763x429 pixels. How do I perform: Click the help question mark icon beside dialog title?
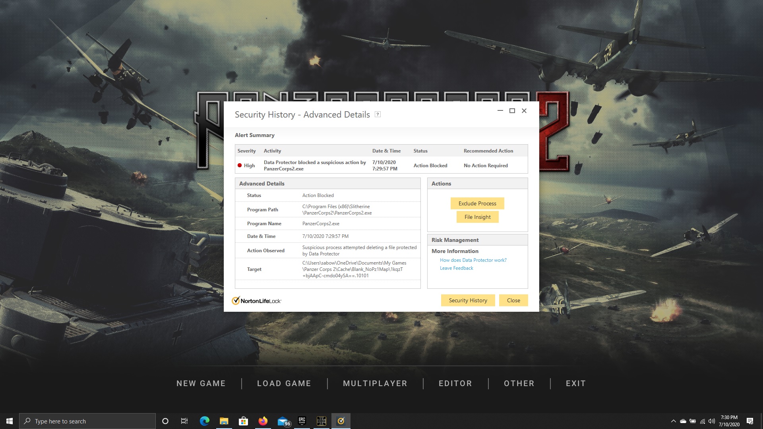pos(378,114)
